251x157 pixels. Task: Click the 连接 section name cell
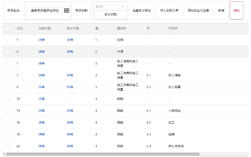(x=171, y=134)
